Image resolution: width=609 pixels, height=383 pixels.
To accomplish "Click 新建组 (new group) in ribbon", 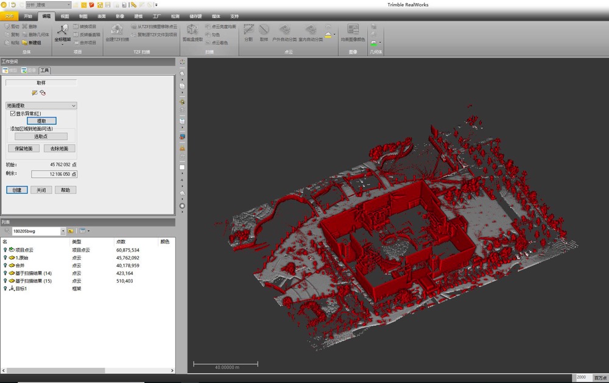I will pyautogui.click(x=32, y=43).
